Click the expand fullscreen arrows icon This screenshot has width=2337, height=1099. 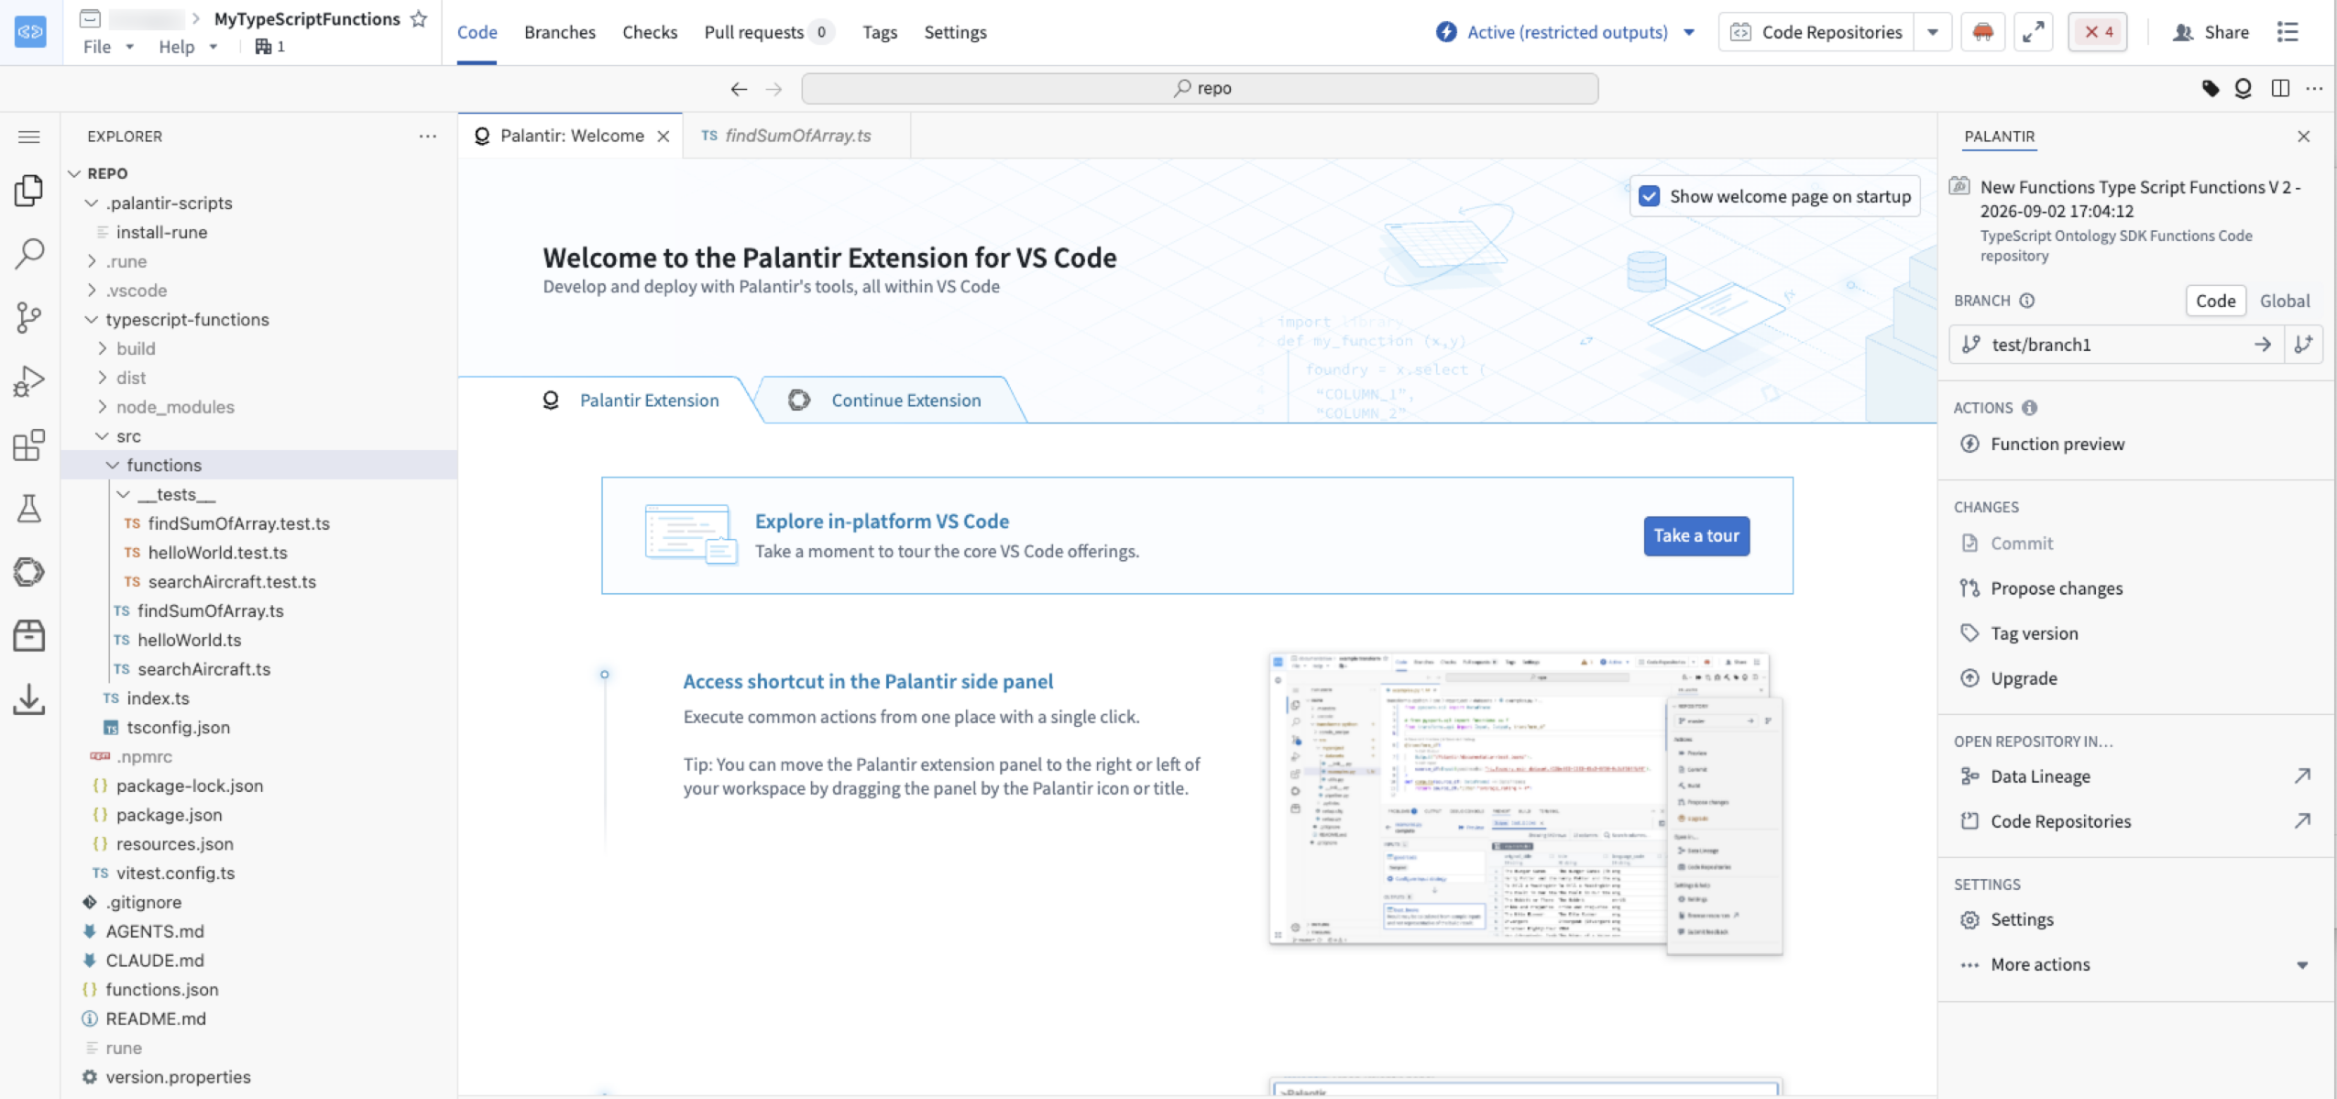2033,32
